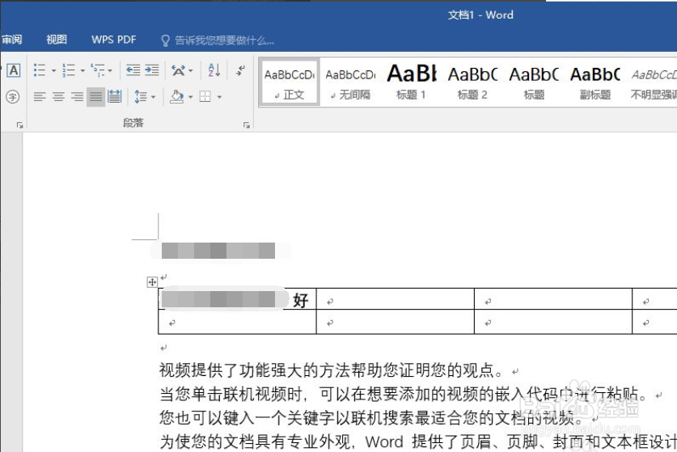
Task: Click the line starting with 您也可以键入一个关键字
Action: 372,418
